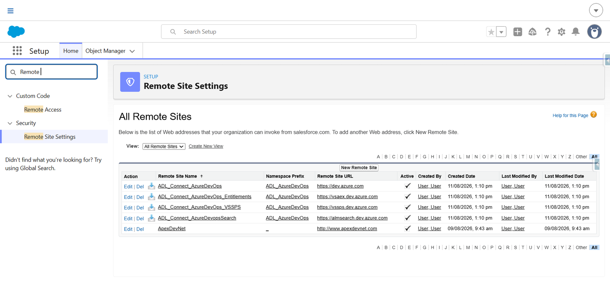
Task: Click the Trailhead guidance center icon
Action: pos(533,32)
